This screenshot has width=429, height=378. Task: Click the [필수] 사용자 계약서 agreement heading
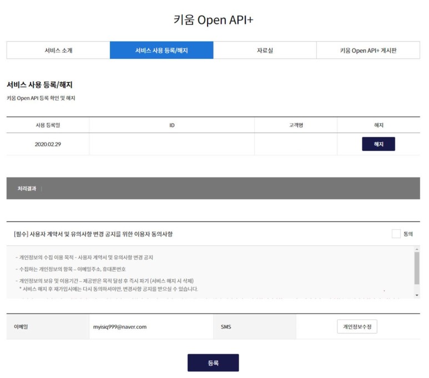(93, 234)
